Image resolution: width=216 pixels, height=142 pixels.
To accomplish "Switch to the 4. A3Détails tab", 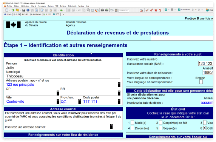I will (x=35, y=14).
